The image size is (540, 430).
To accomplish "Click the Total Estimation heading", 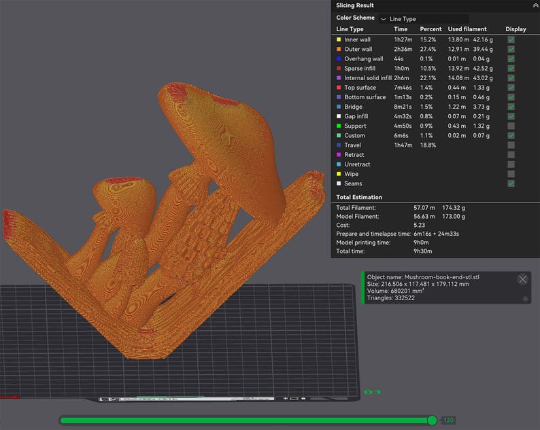I will (359, 197).
